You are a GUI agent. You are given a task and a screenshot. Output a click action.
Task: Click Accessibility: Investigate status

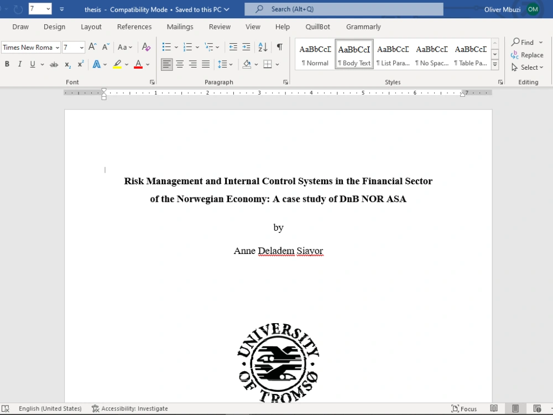pyautogui.click(x=130, y=408)
